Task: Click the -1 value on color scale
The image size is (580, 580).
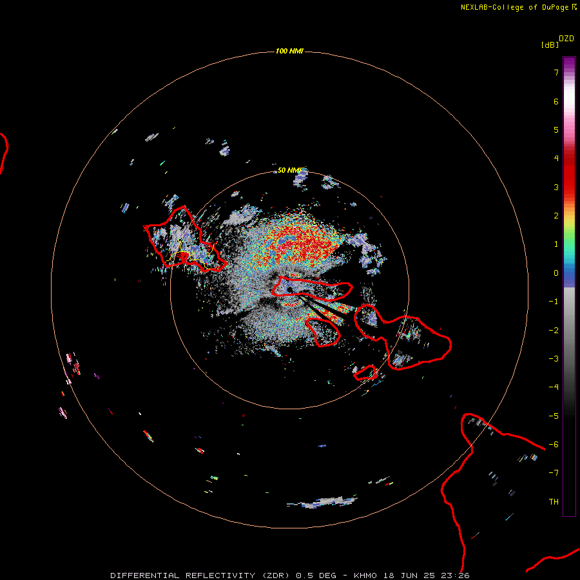Action: point(554,302)
